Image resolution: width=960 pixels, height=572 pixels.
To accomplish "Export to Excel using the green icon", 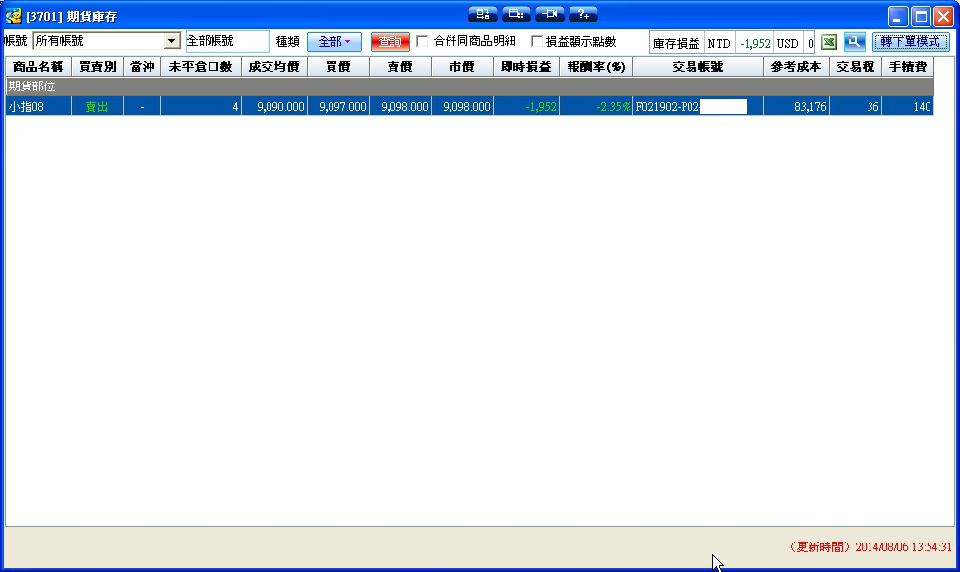I will point(829,42).
